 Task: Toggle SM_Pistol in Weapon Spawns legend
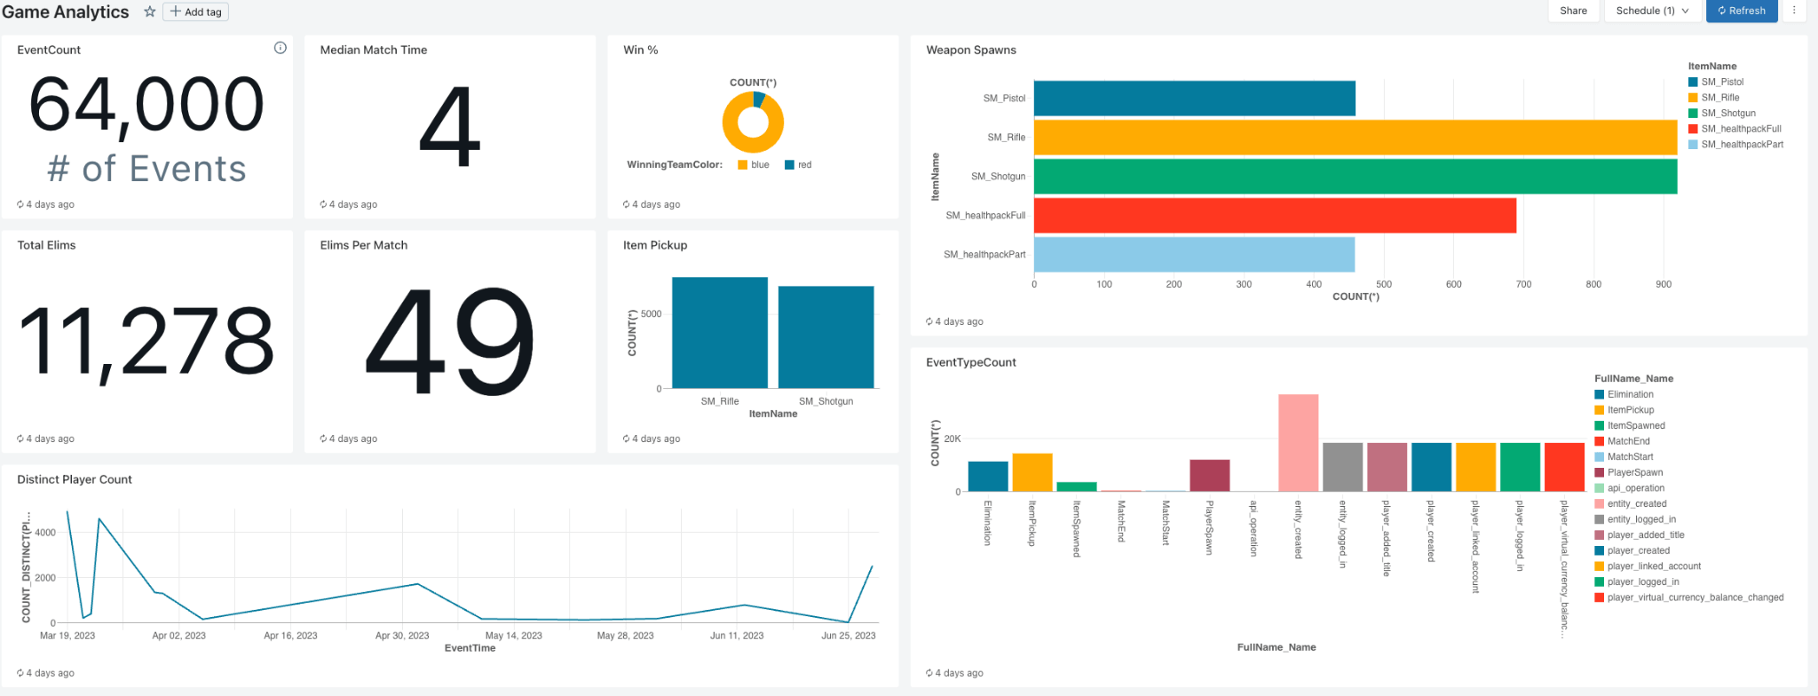(x=1716, y=82)
